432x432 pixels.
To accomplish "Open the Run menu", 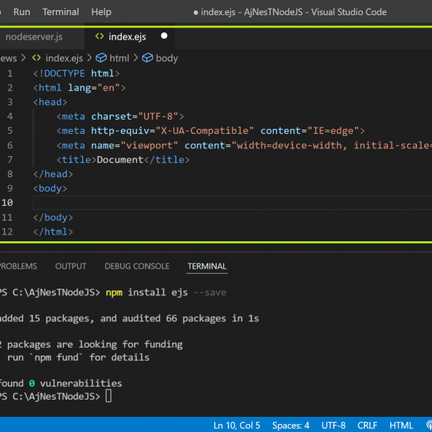I will point(22,12).
